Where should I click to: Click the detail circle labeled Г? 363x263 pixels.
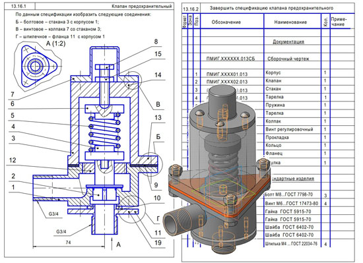click(x=132, y=210)
